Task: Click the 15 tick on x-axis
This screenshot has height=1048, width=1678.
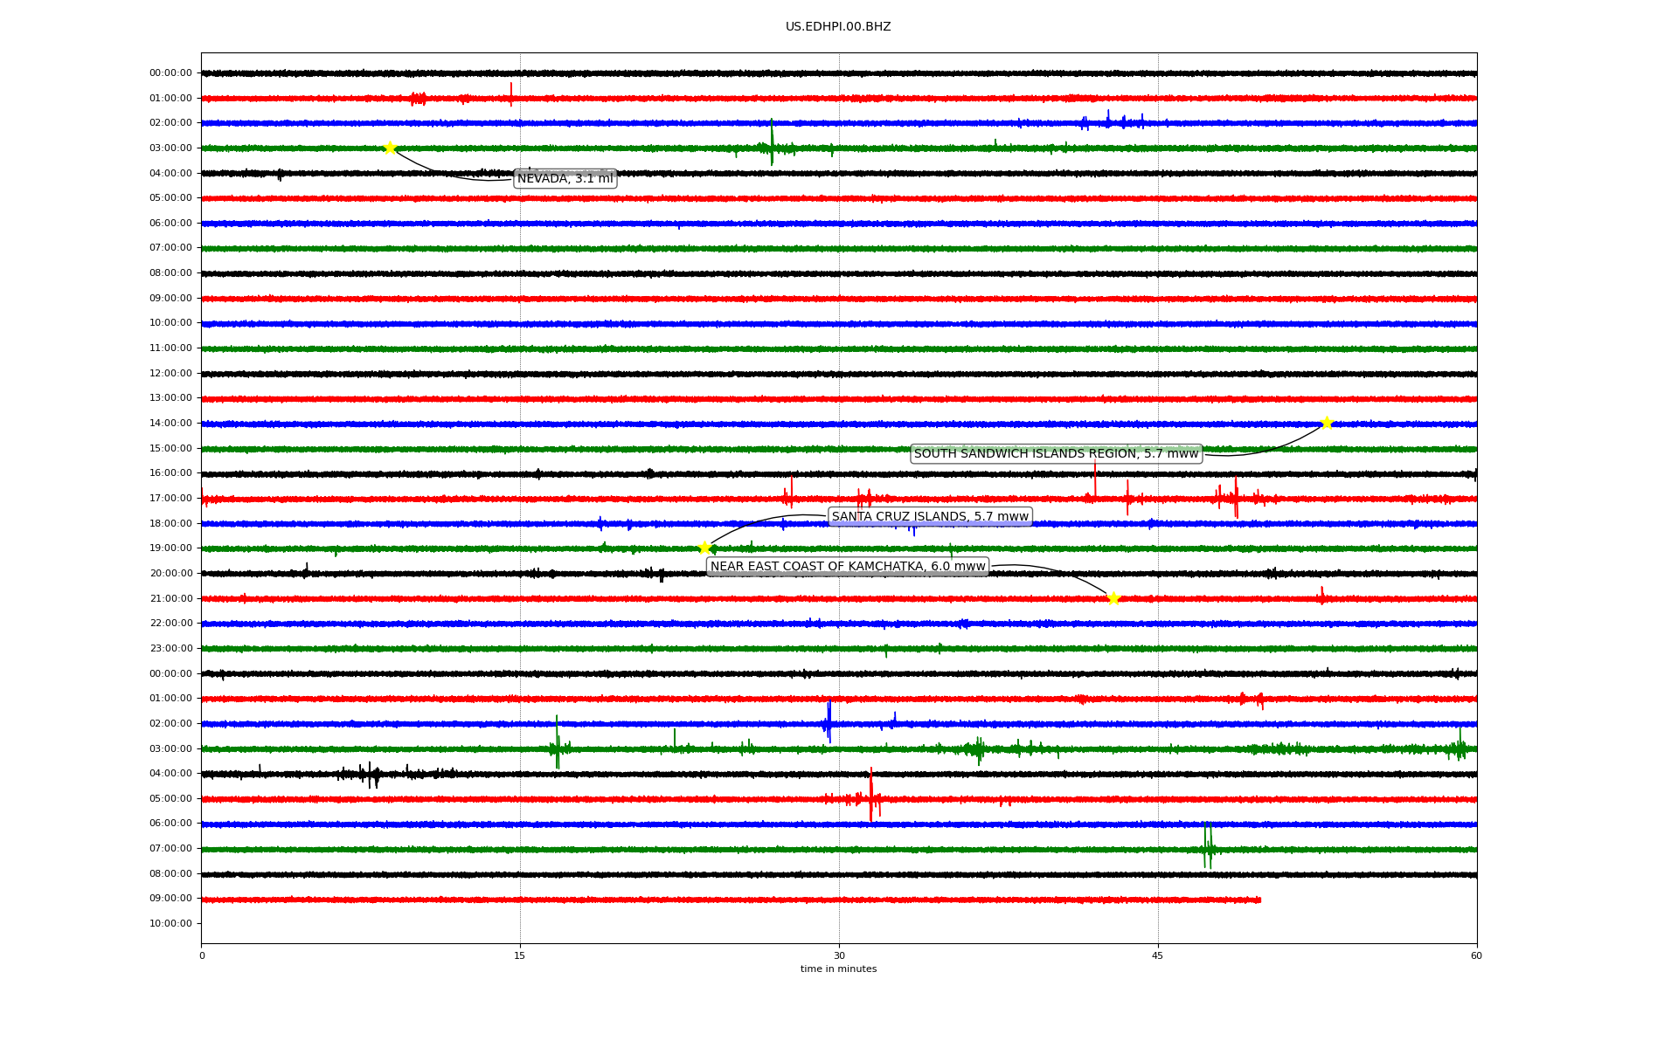Action: click(520, 955)
